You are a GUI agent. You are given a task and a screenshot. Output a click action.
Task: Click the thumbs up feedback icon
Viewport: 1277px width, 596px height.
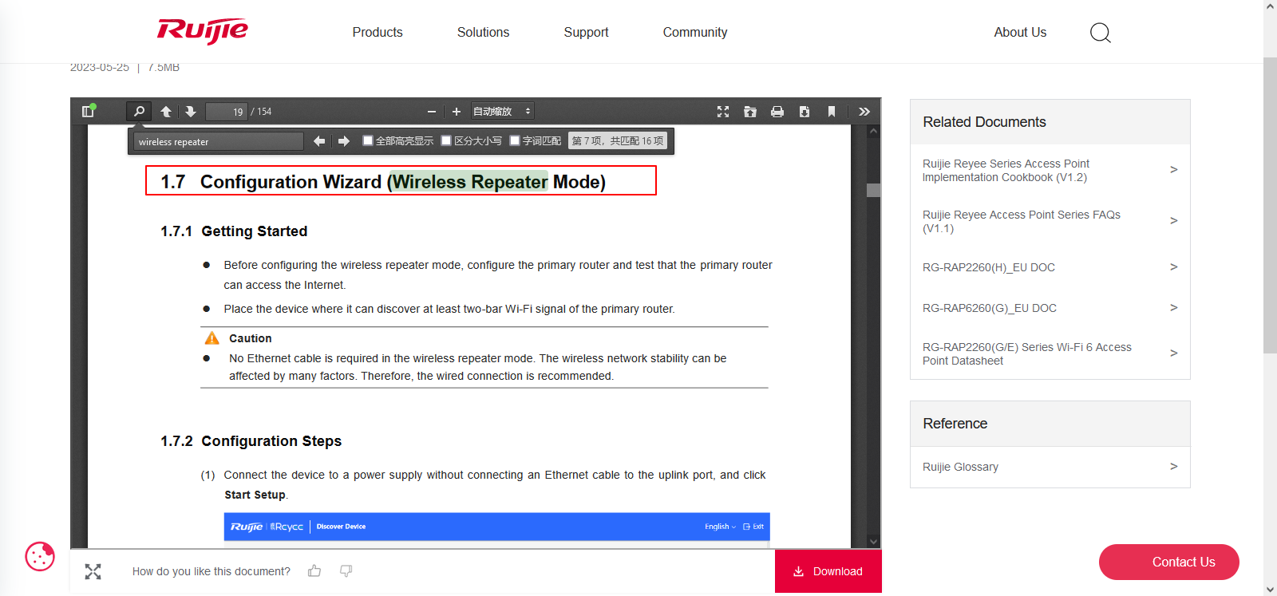314,571
